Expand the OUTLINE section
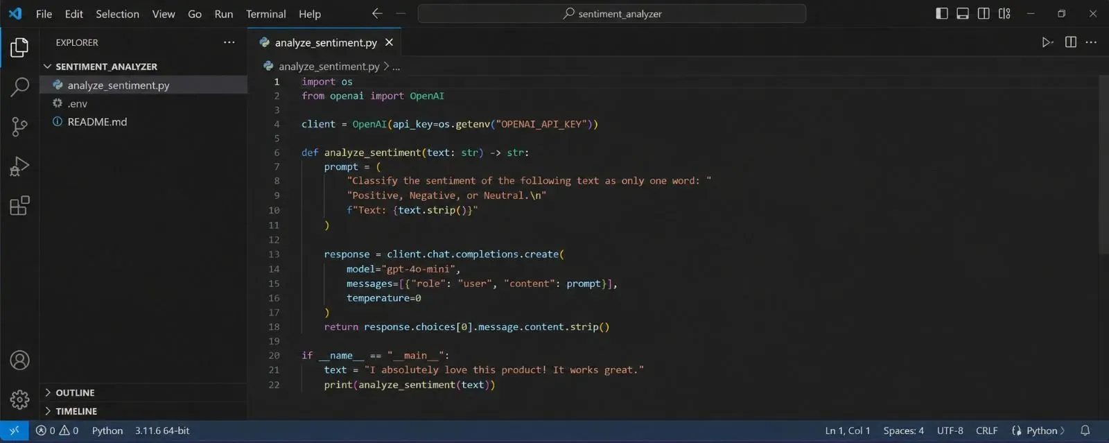The image size is (1109, 443). [143, 392]
